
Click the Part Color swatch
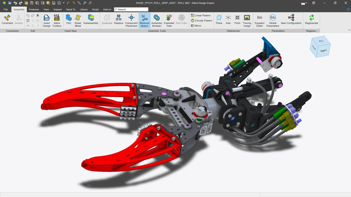[x=181, y=20]
